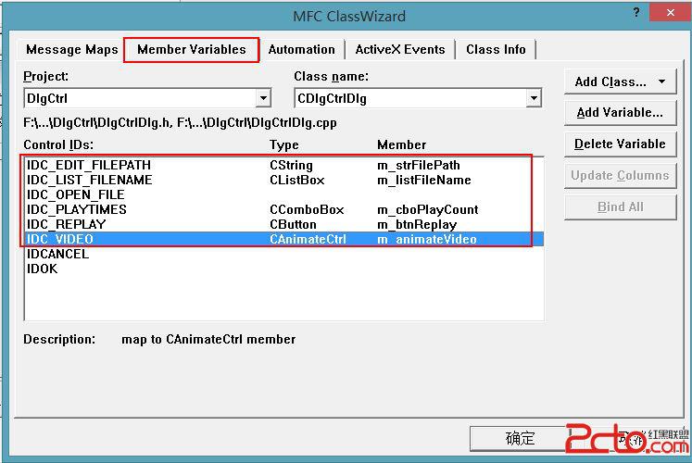The image size is (692, 463).
Task: Click the Update Columns button
Action: [x=620, y=176]
